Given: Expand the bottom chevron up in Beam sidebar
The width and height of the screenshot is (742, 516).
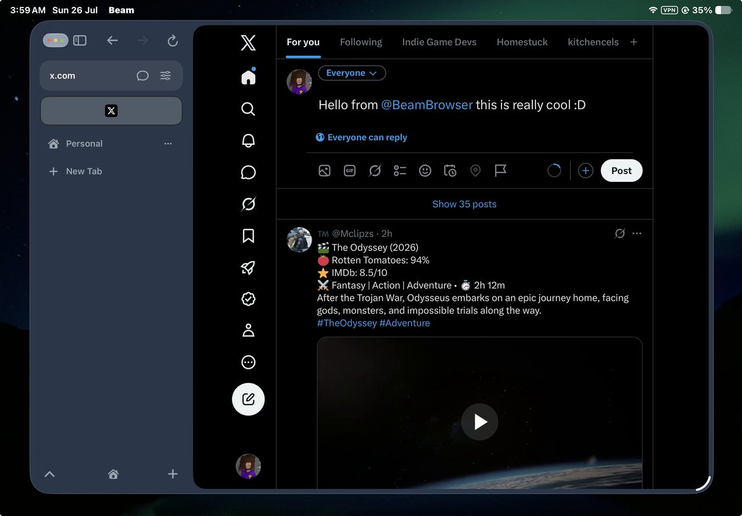Looking at the screenshot, I should [x=50, y=474].
